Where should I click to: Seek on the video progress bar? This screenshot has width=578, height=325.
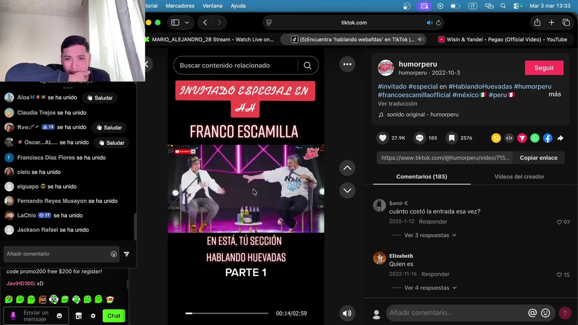227,313
